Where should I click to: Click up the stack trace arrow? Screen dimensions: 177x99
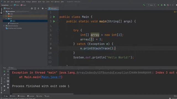coord(8,71)
